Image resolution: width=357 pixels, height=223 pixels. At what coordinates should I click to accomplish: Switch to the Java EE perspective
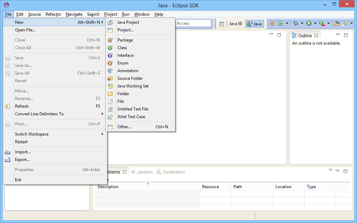click(236, 24)
